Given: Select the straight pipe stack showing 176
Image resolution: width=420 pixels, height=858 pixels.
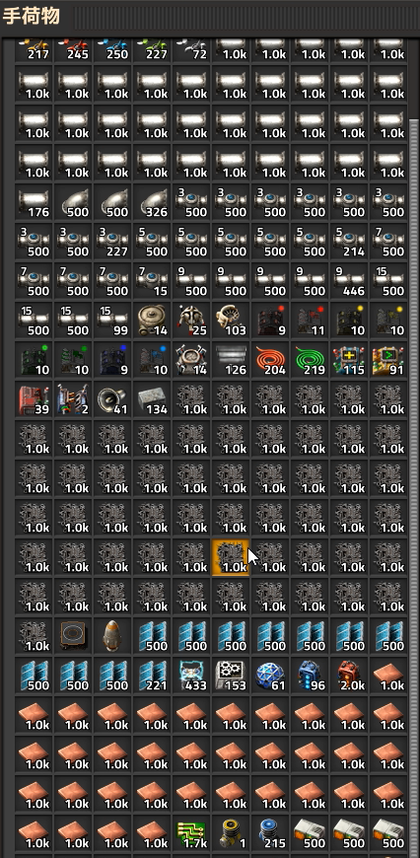Looking at the screenshot, I should [34, 202].
